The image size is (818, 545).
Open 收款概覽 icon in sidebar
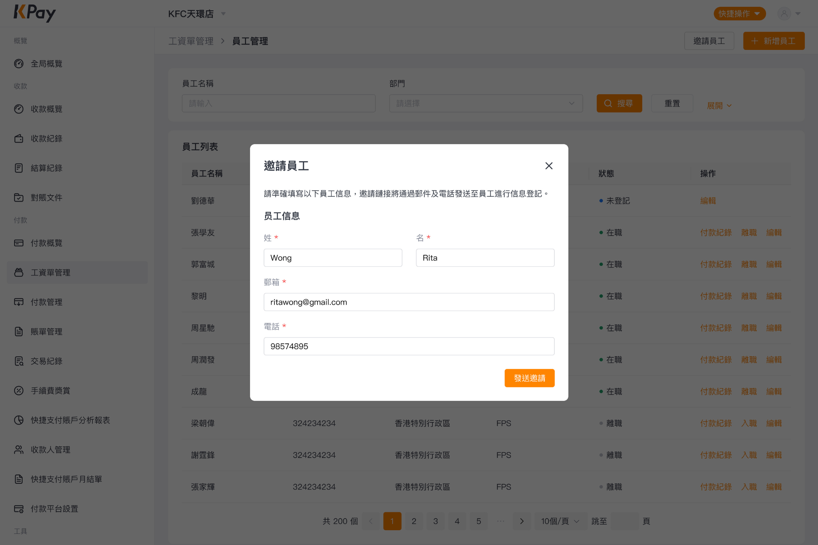click(19, 109)
